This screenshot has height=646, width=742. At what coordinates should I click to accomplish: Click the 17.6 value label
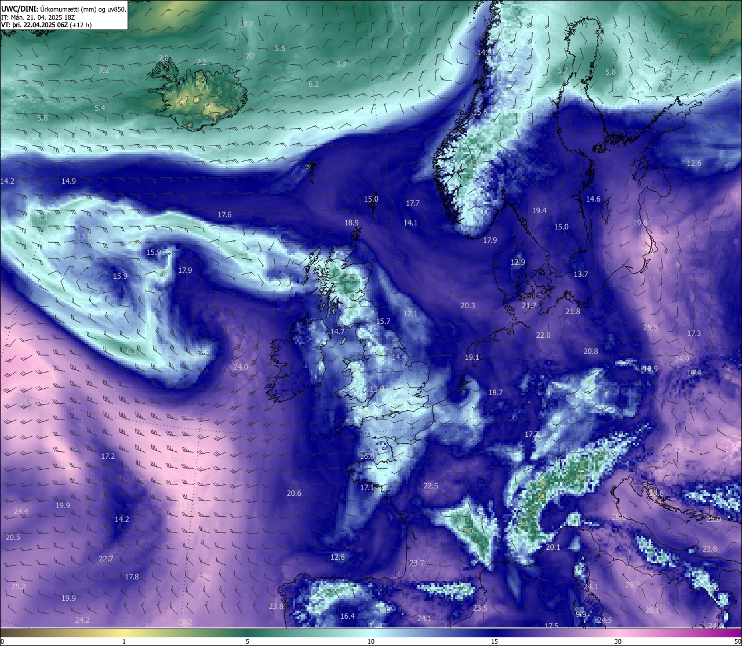click(x=224, y=215)
